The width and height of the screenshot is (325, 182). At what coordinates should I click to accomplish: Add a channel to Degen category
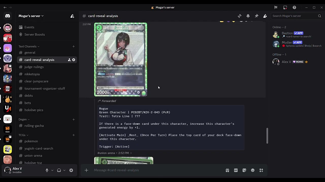pos(74,120)
